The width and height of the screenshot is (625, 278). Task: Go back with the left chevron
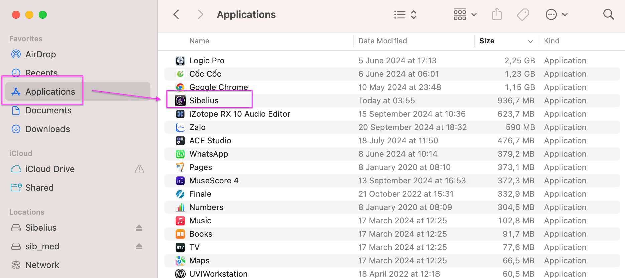pyautogui.click(x=176, y=14)
